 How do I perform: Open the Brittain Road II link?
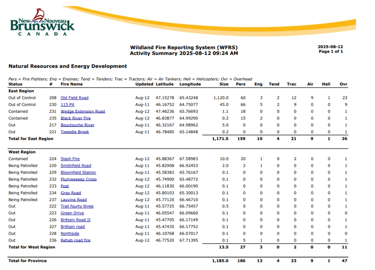[75, 220]
